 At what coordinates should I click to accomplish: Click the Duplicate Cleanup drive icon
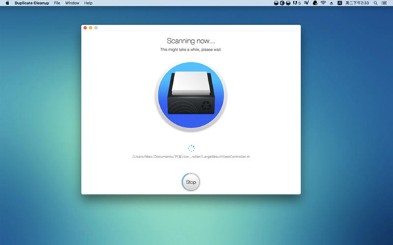(x=191, y=96)
